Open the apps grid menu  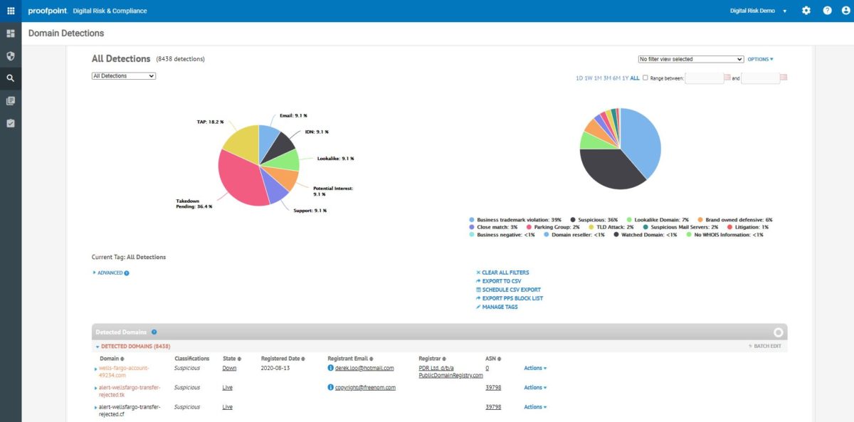(11, 11)
